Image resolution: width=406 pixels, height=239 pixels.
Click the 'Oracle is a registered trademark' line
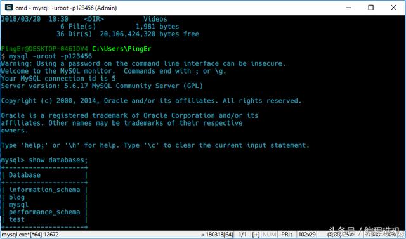tap(129, 115)
